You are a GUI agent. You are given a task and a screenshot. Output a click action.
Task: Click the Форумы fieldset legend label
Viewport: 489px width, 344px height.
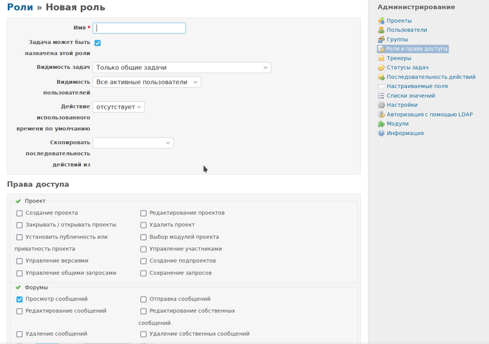(36, 287)
